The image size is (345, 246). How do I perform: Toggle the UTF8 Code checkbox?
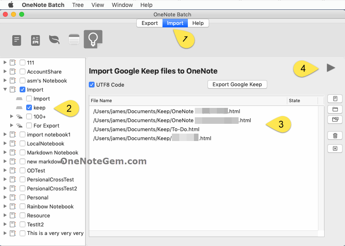click(92, 85)
